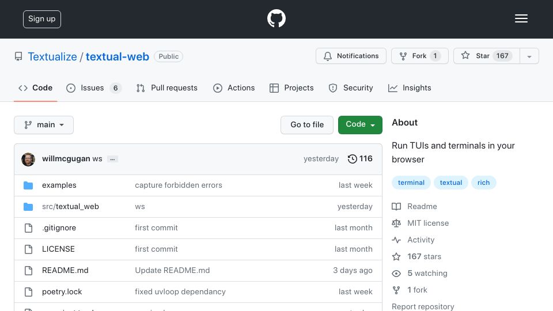Open the .gitignore file

[59, 228]
